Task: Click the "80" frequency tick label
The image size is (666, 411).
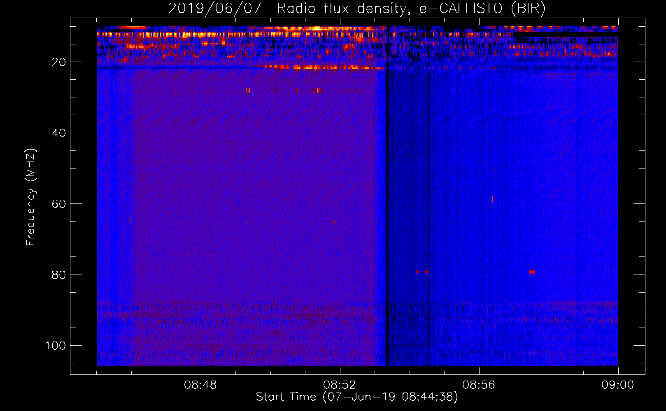Action: click(x=59, y=275)
